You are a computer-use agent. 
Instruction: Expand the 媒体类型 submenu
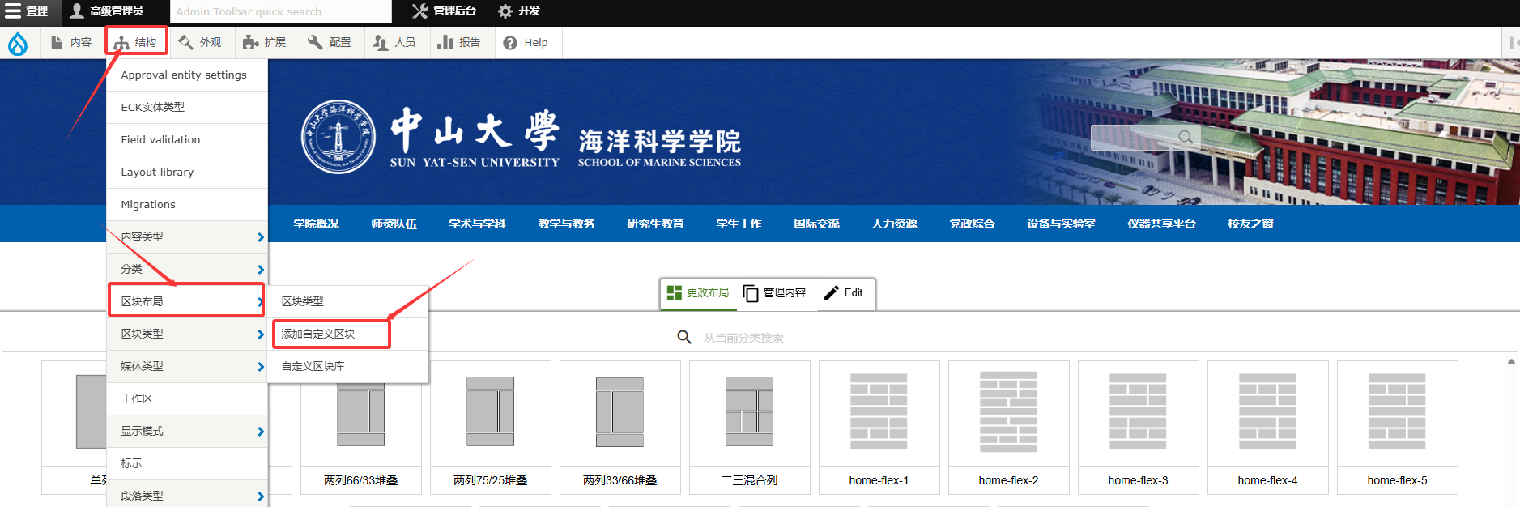tap(187, 366)
